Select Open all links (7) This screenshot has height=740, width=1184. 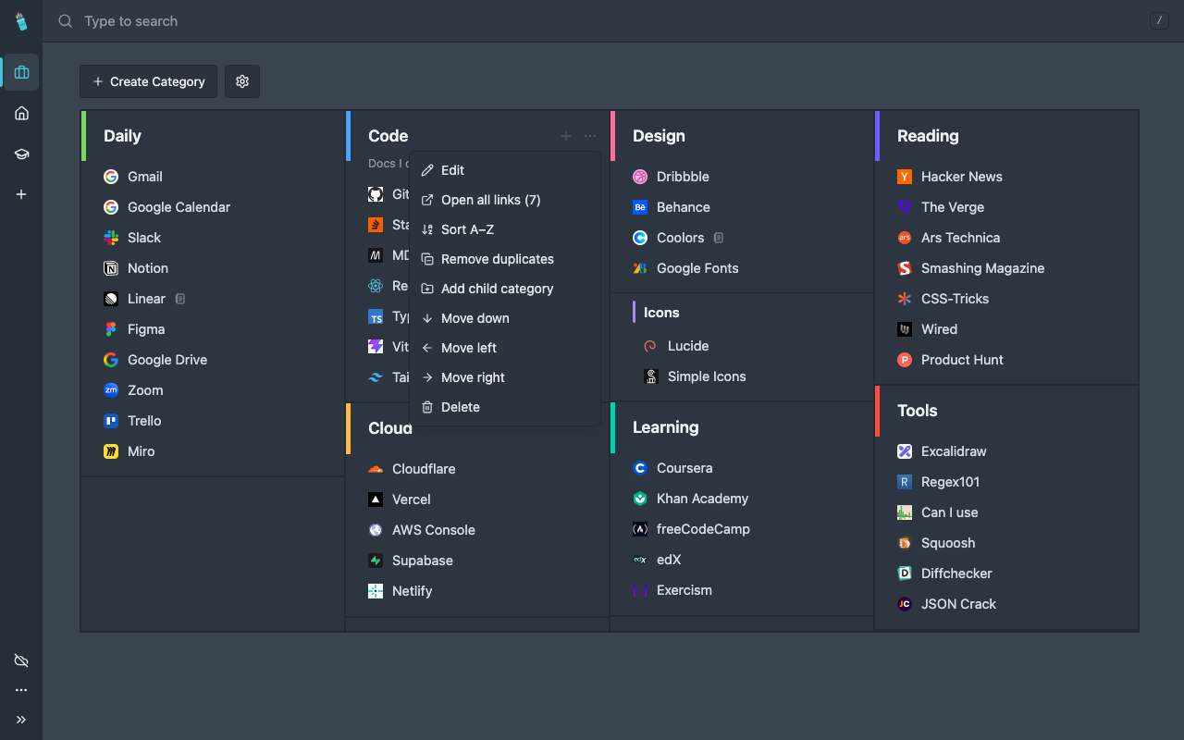[x=505, y=200]
